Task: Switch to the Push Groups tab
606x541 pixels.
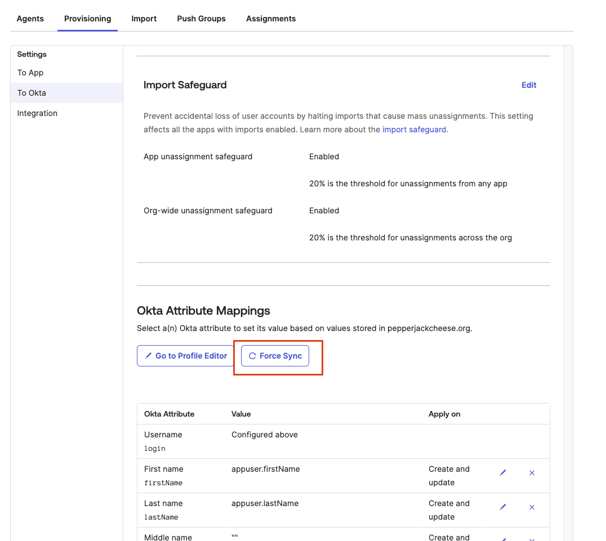Action: point(201,19)
